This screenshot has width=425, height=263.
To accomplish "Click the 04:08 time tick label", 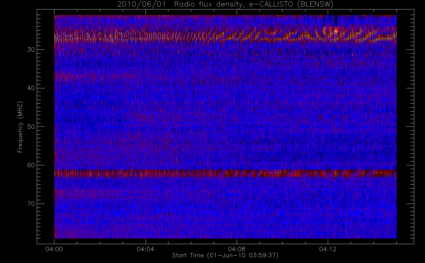I will click(x=236, y=249).
